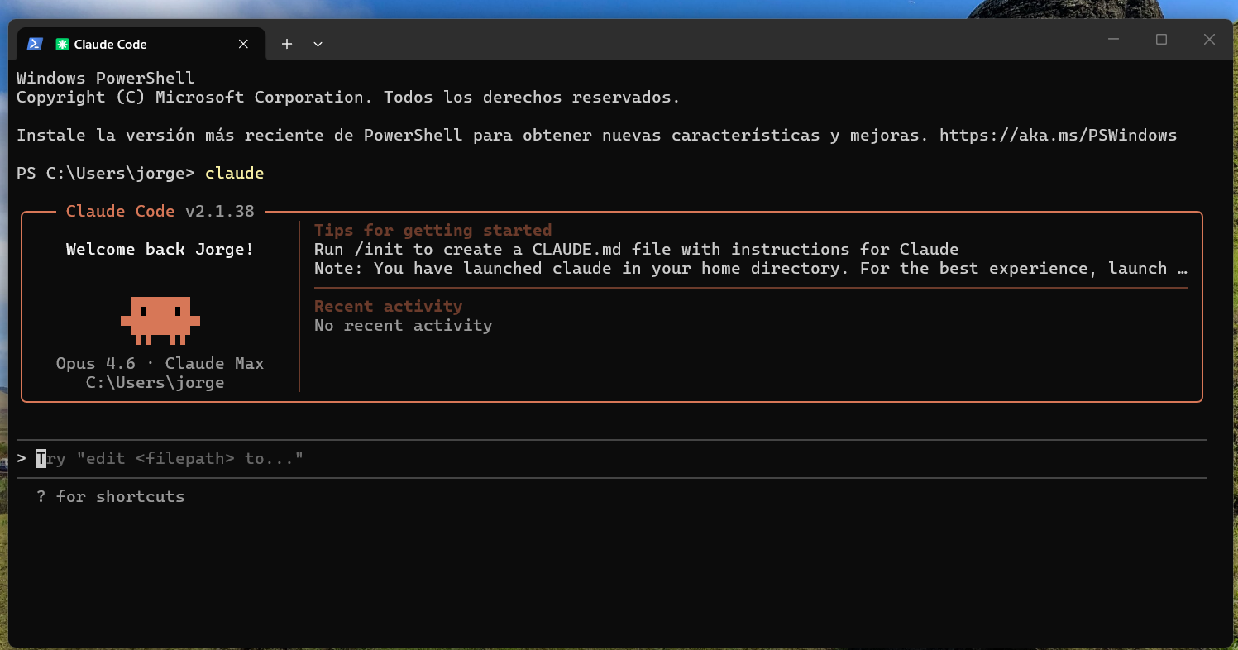Maximize the terminal window
The width and height of the screenshot is (1238, 650).
pos(1161,40)
